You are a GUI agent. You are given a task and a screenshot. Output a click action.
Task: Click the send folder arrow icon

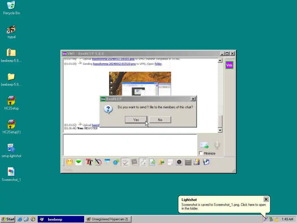[x=161, y=162]
